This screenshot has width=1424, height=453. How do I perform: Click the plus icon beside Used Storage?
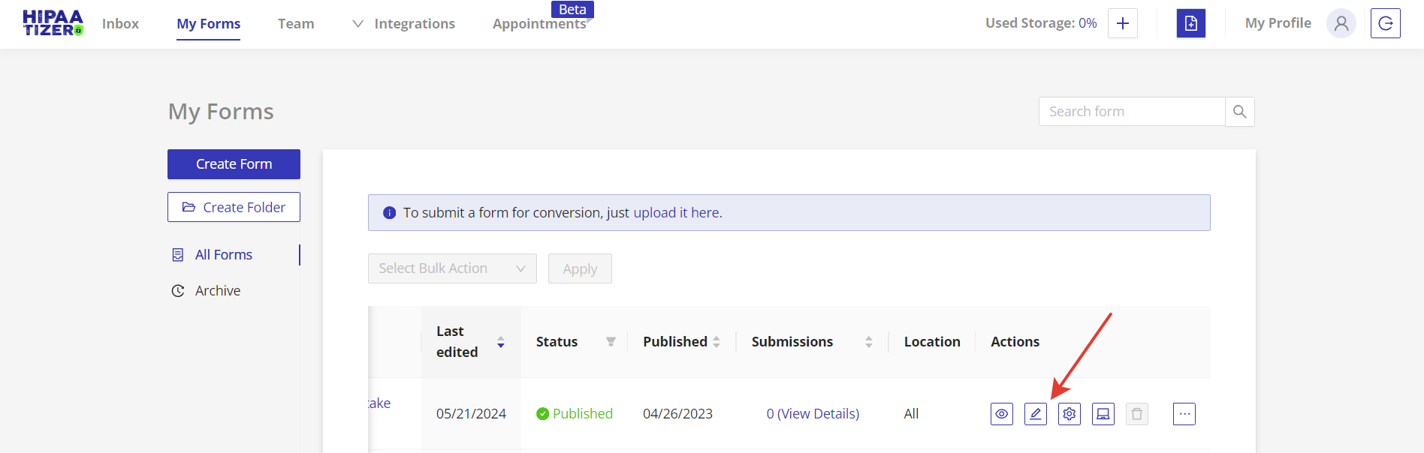click(x=1122, y=23)
